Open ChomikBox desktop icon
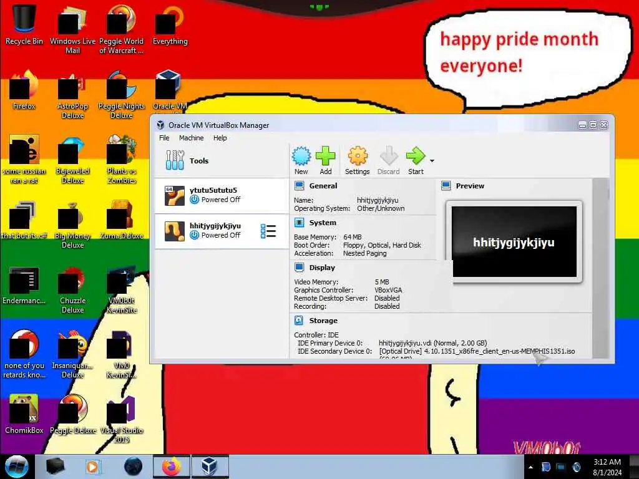 click(24, 415)
